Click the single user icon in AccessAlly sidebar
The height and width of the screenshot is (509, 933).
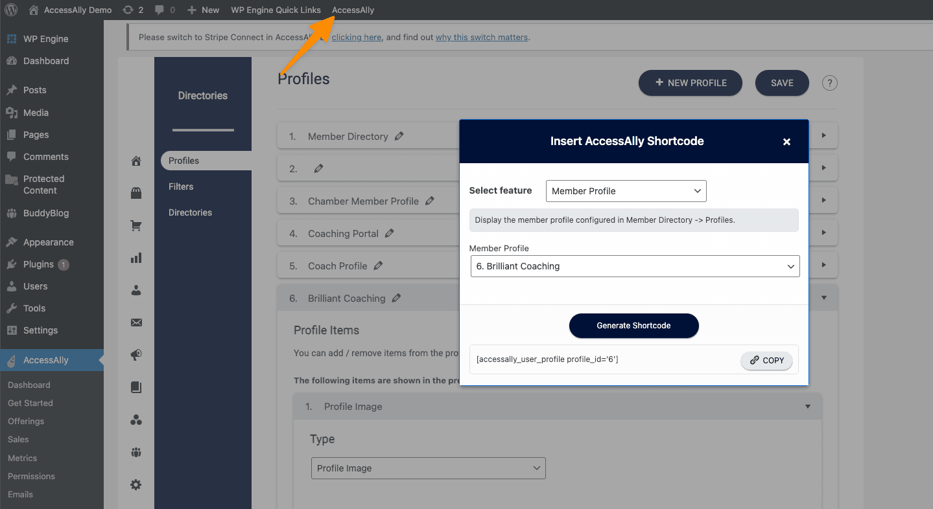pos(136,291)
